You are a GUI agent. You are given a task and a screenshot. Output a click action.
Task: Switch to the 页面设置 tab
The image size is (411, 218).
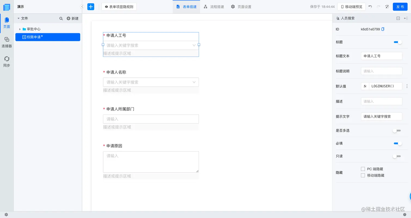point(241,7)
